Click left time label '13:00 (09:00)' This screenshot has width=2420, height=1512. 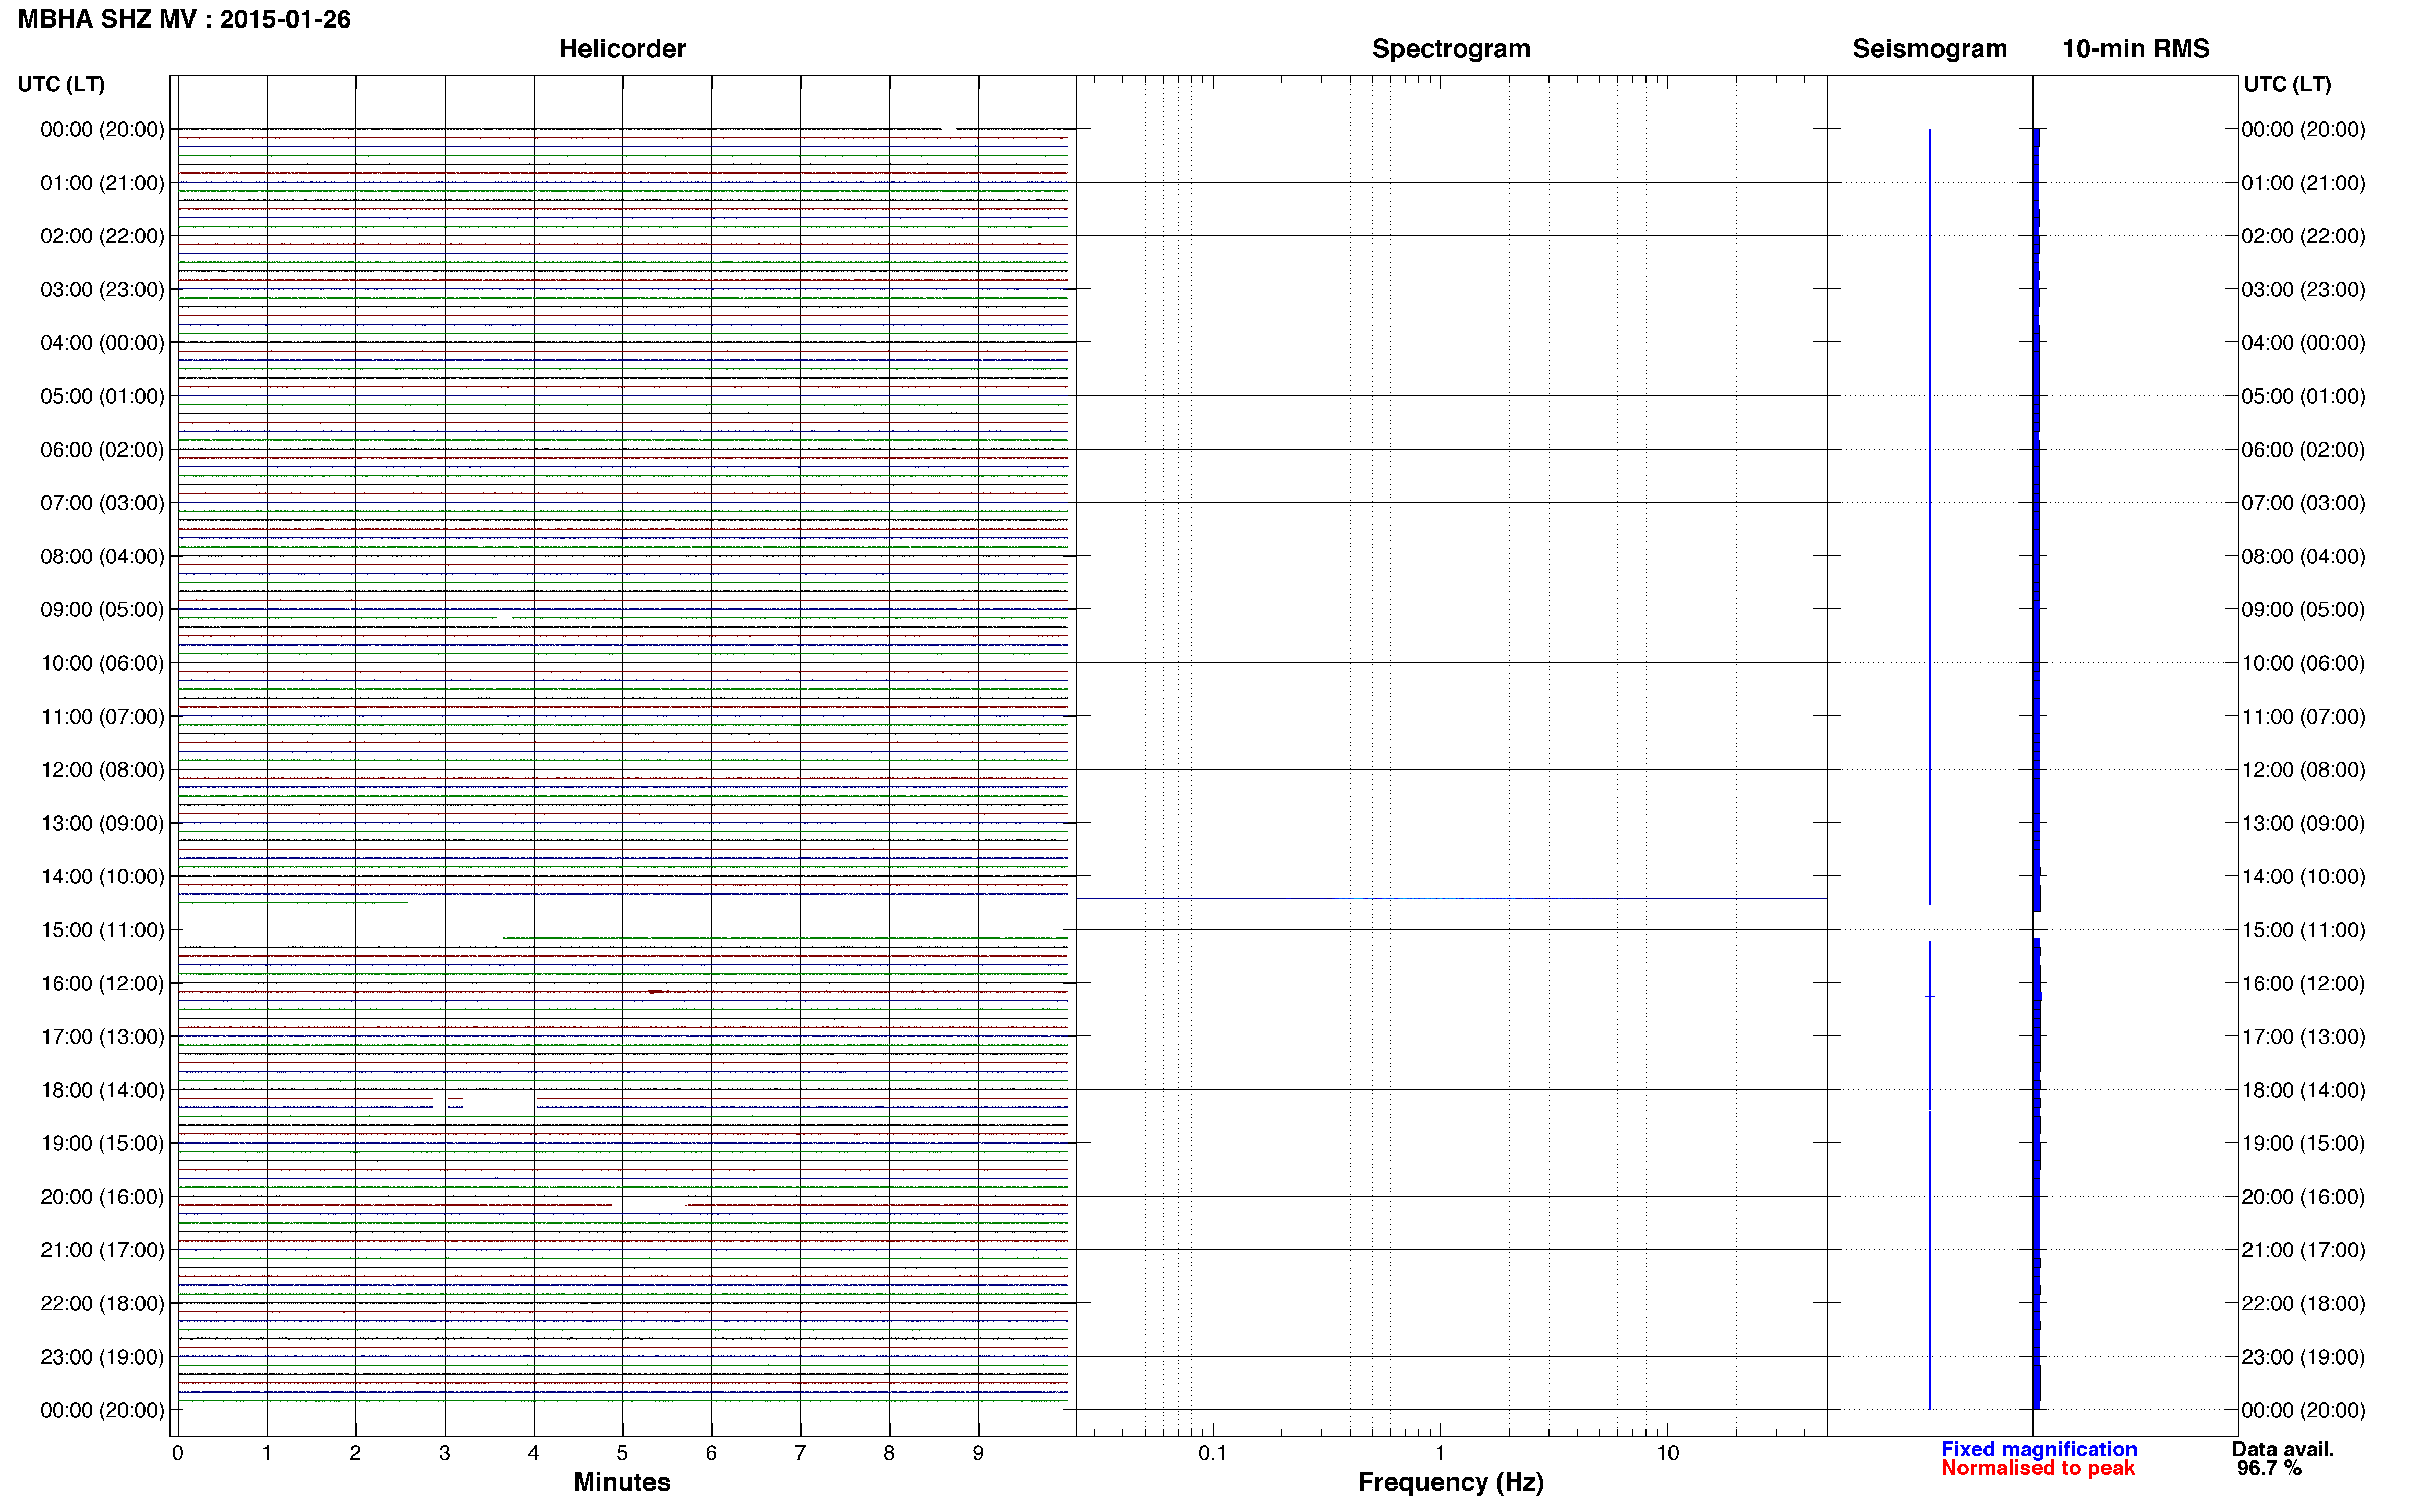[x=102, y=823]
